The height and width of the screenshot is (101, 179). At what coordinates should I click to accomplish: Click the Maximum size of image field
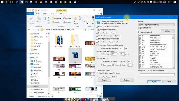(122, 48)
